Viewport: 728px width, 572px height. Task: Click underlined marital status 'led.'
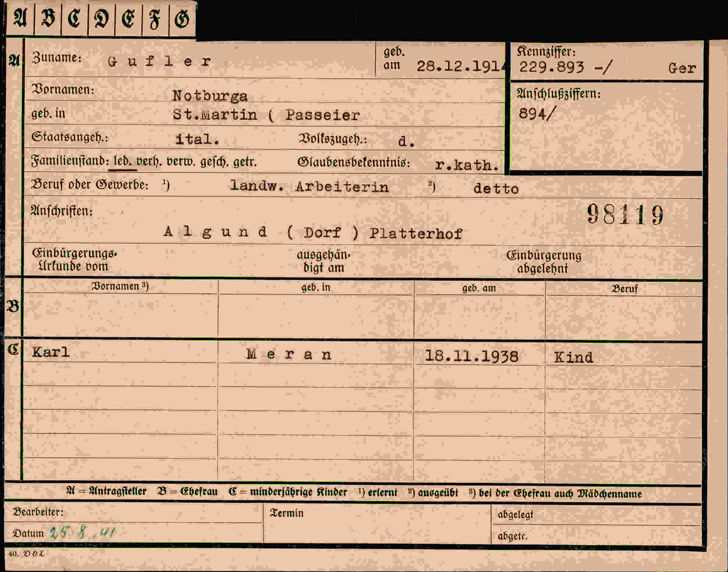(123, 161)
